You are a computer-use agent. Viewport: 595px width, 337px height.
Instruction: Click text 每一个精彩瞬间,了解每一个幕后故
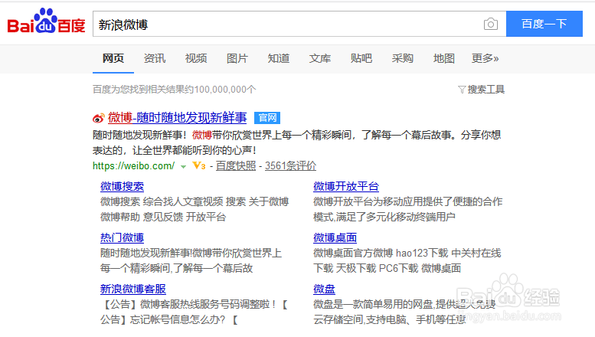(x=176, y=268)
